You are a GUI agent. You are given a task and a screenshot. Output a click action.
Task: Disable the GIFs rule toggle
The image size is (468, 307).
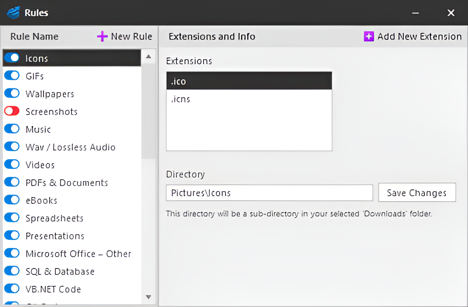12,76
